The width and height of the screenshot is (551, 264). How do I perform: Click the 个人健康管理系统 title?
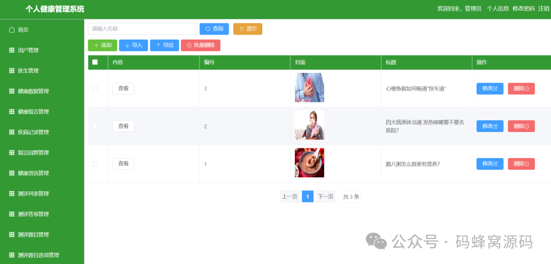point(55,9)
